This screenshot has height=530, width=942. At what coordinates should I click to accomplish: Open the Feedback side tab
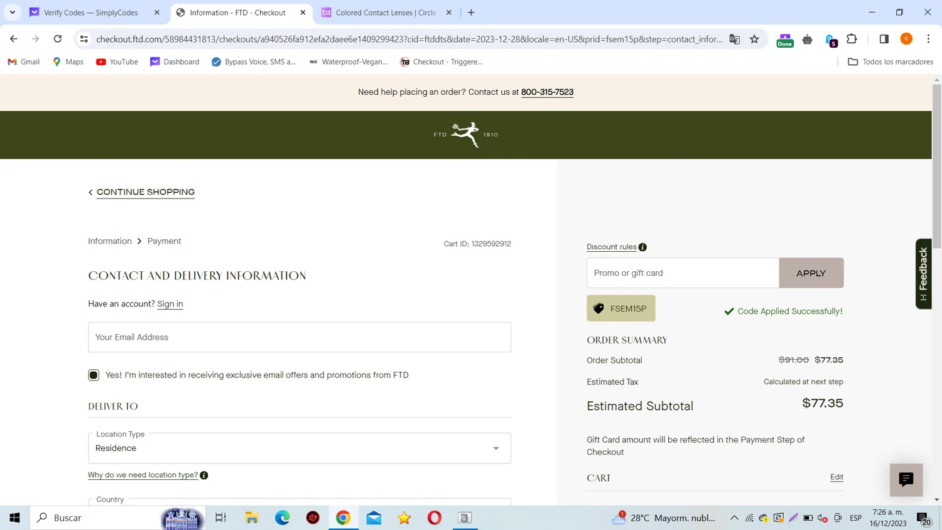(923, 274)
